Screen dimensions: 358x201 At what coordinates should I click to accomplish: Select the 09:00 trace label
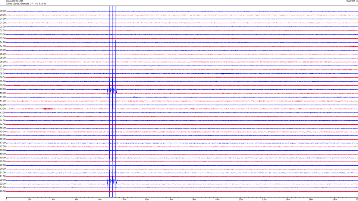[x=3, y=82]
